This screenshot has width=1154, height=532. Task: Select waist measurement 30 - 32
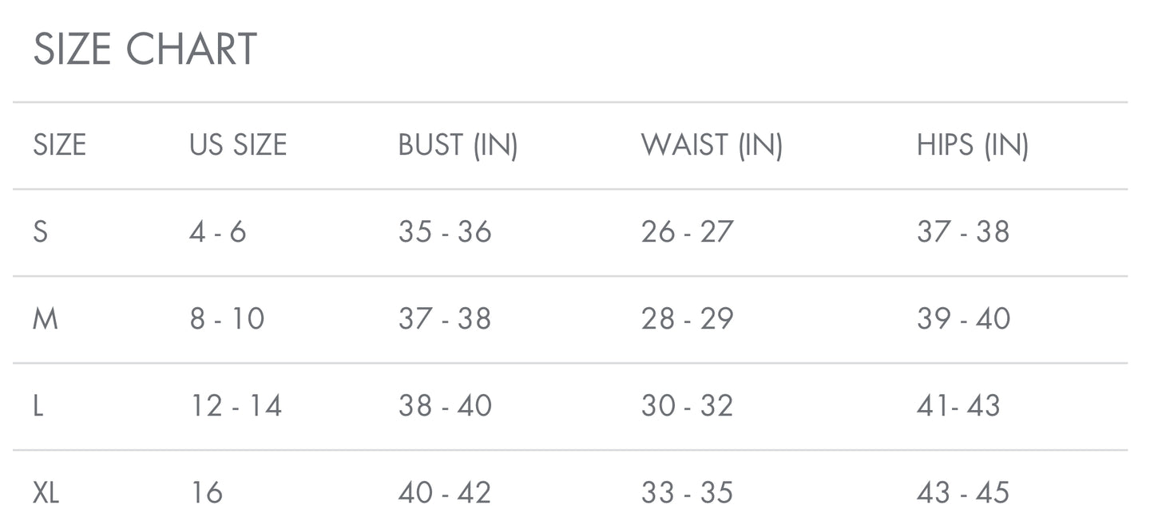click(x=687, y=406)
